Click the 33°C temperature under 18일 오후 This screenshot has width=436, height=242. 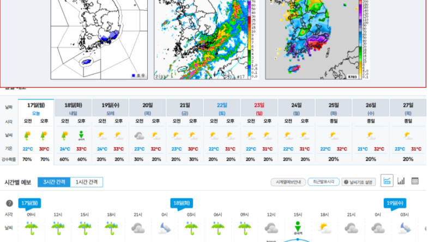tap(81, 149)
